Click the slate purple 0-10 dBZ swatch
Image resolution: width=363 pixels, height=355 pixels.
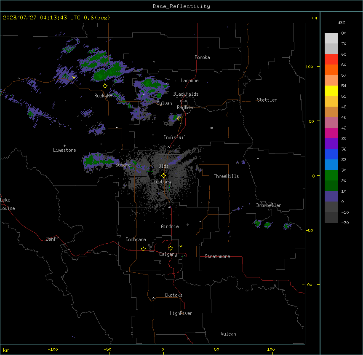click(331, 196)
